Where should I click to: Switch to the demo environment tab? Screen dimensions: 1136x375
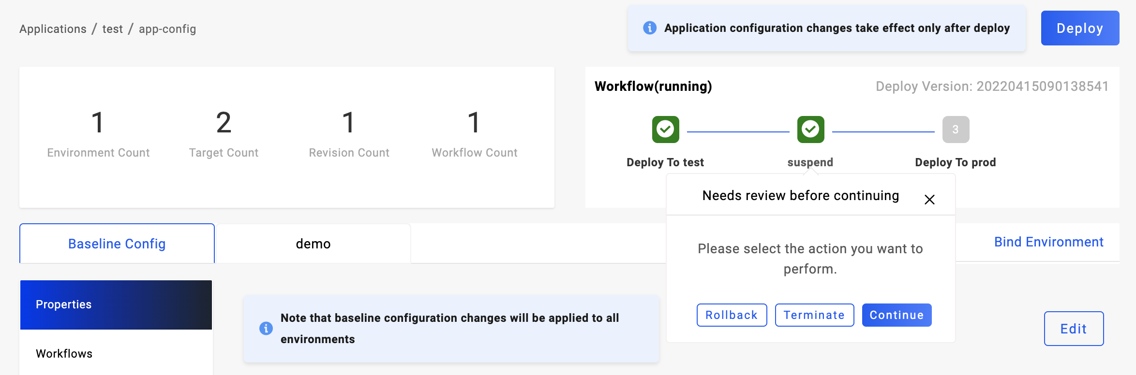tap(313, 244)
